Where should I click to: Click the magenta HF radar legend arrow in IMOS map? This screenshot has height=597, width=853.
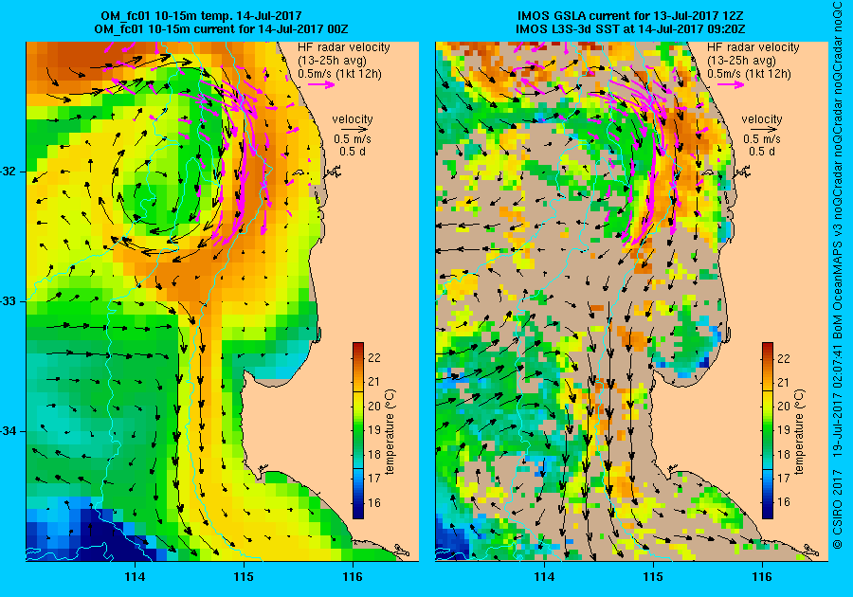731,85
